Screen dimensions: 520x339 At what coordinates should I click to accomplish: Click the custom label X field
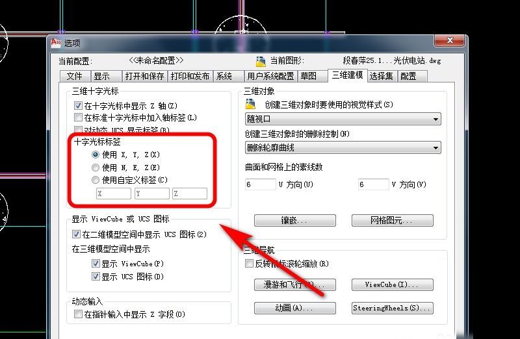tap(113, 194)
